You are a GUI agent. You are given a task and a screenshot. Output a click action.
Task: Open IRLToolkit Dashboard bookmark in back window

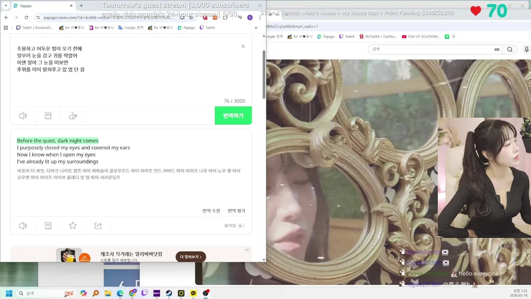coord(378,37)
